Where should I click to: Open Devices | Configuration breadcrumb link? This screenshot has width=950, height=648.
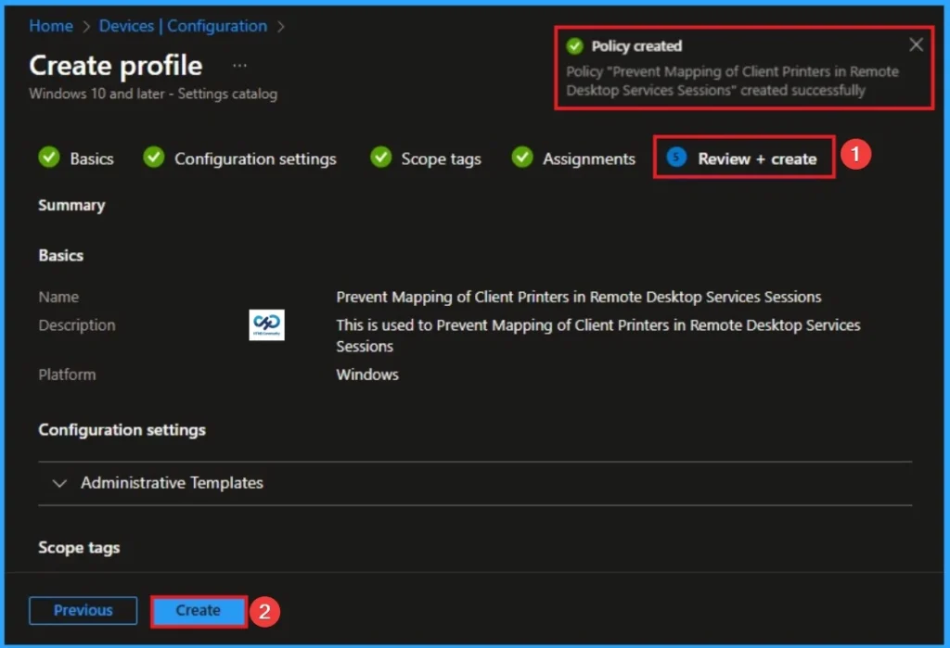coord(183,26)
